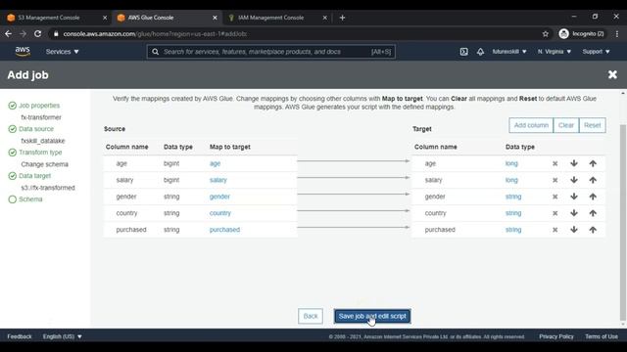Image resolution: width=627 pixels, height=352 pixels.
Task: Move the purchased target column down
Action: point(574,230)
